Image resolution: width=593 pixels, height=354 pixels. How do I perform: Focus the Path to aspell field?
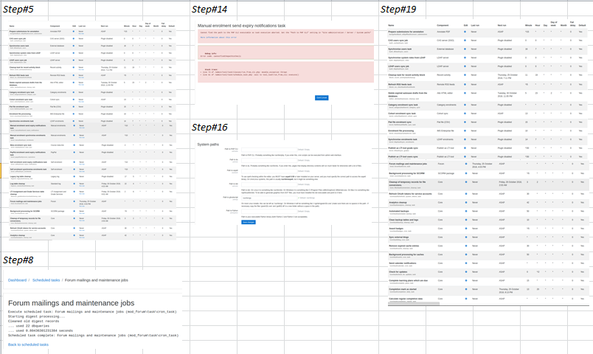pyautogui.click(x=269, y=171)
